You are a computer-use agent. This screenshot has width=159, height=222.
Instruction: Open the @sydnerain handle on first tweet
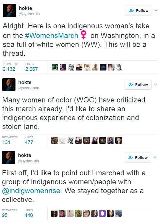(29, 14)
